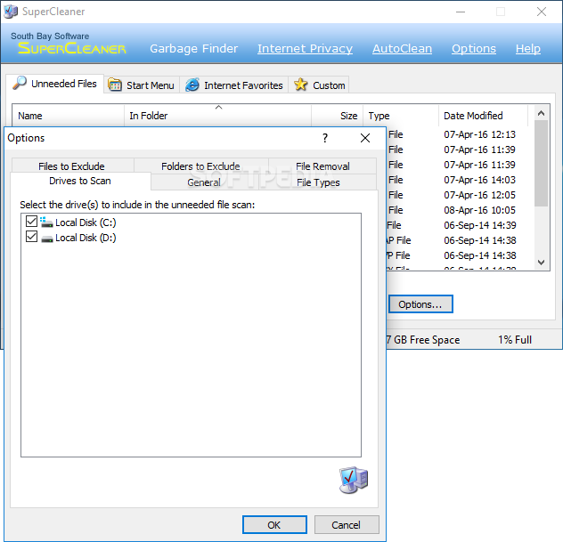Switch to Files to Exclude tab

tap(71, 166)
